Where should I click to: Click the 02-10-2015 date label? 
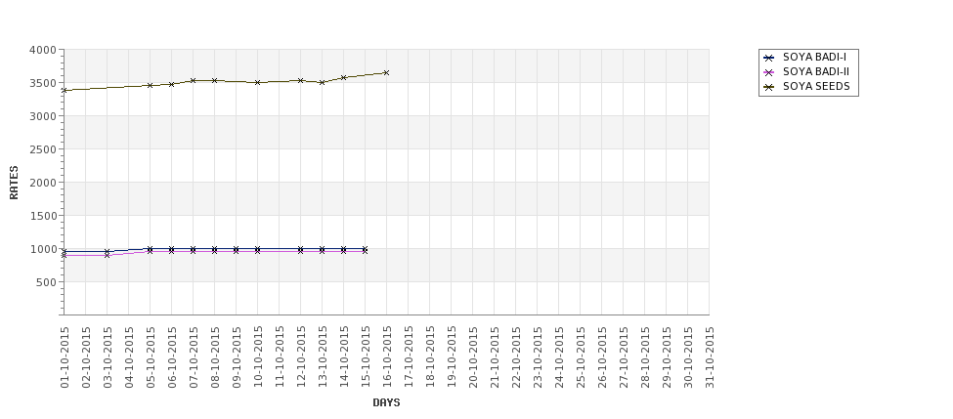pyautogui.click(x=86, y=357)
